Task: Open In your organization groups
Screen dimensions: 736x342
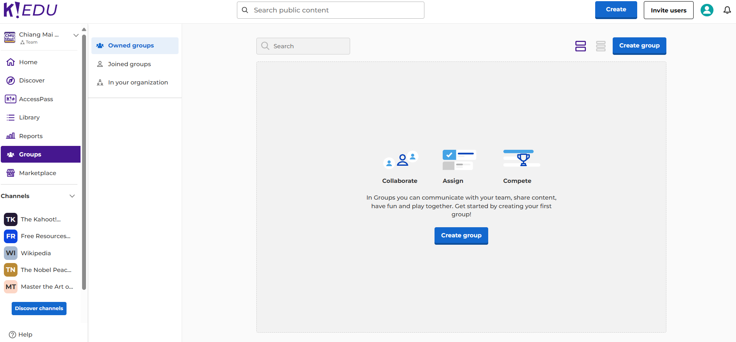Action: tap(138, 82)
